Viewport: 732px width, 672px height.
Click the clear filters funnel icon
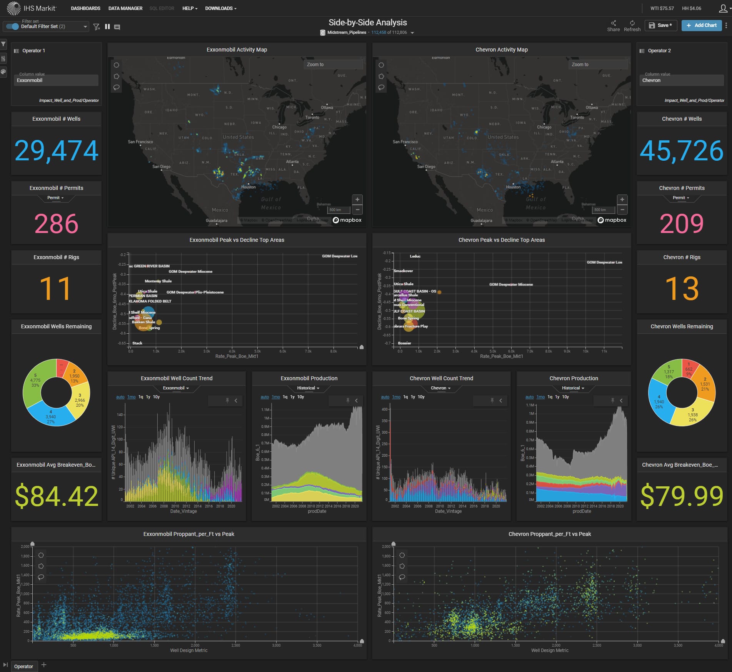point(96,27)
